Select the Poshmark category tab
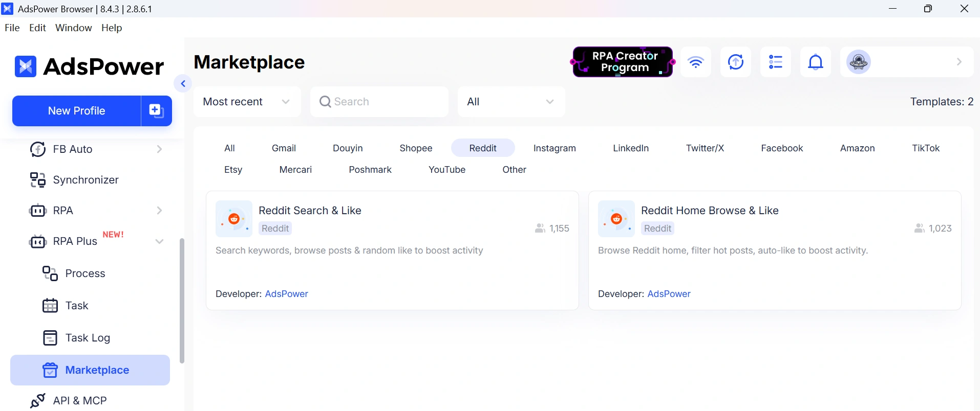980x411 pixels. point(370,170)
